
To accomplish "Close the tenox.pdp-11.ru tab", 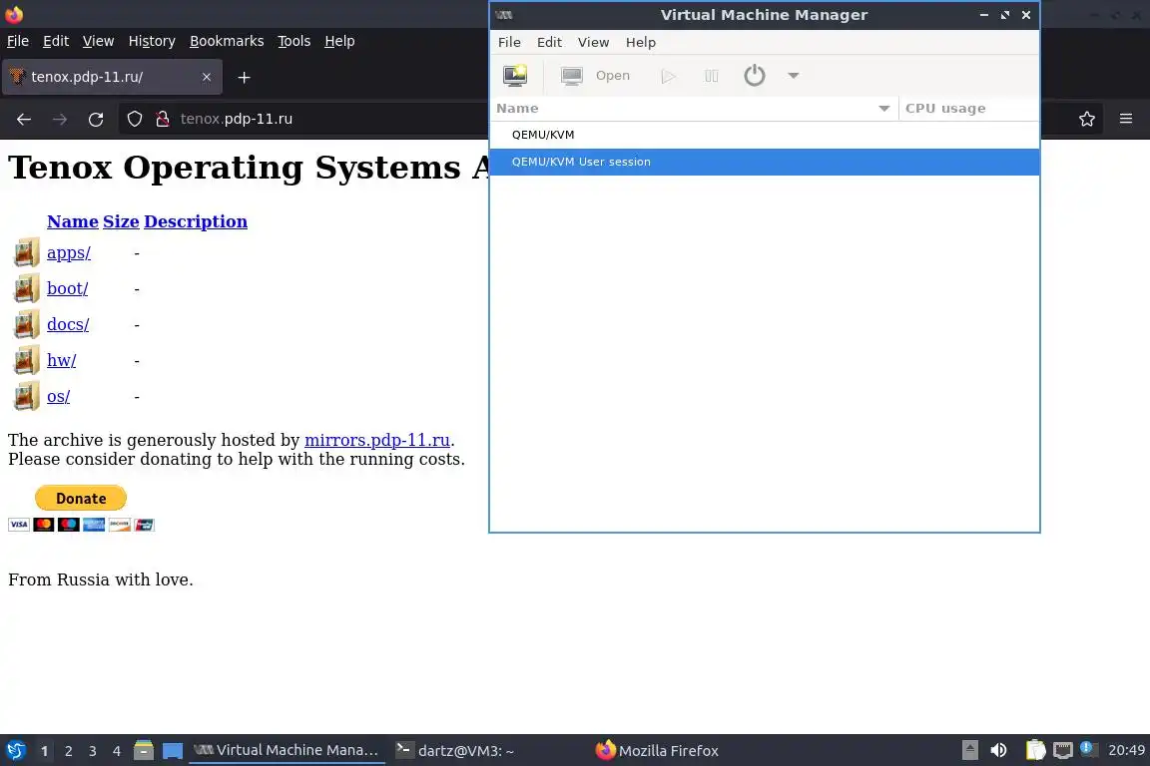I will tap(207, 77).
